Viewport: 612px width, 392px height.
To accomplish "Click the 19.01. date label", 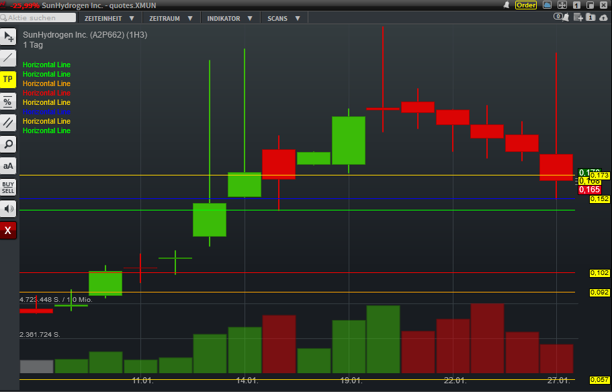I will (351, 381).
